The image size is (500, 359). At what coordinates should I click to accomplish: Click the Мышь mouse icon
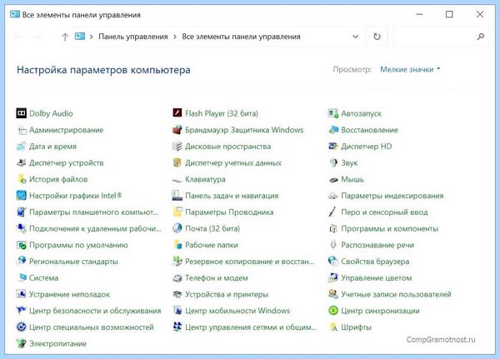click(x=333, y=180)
